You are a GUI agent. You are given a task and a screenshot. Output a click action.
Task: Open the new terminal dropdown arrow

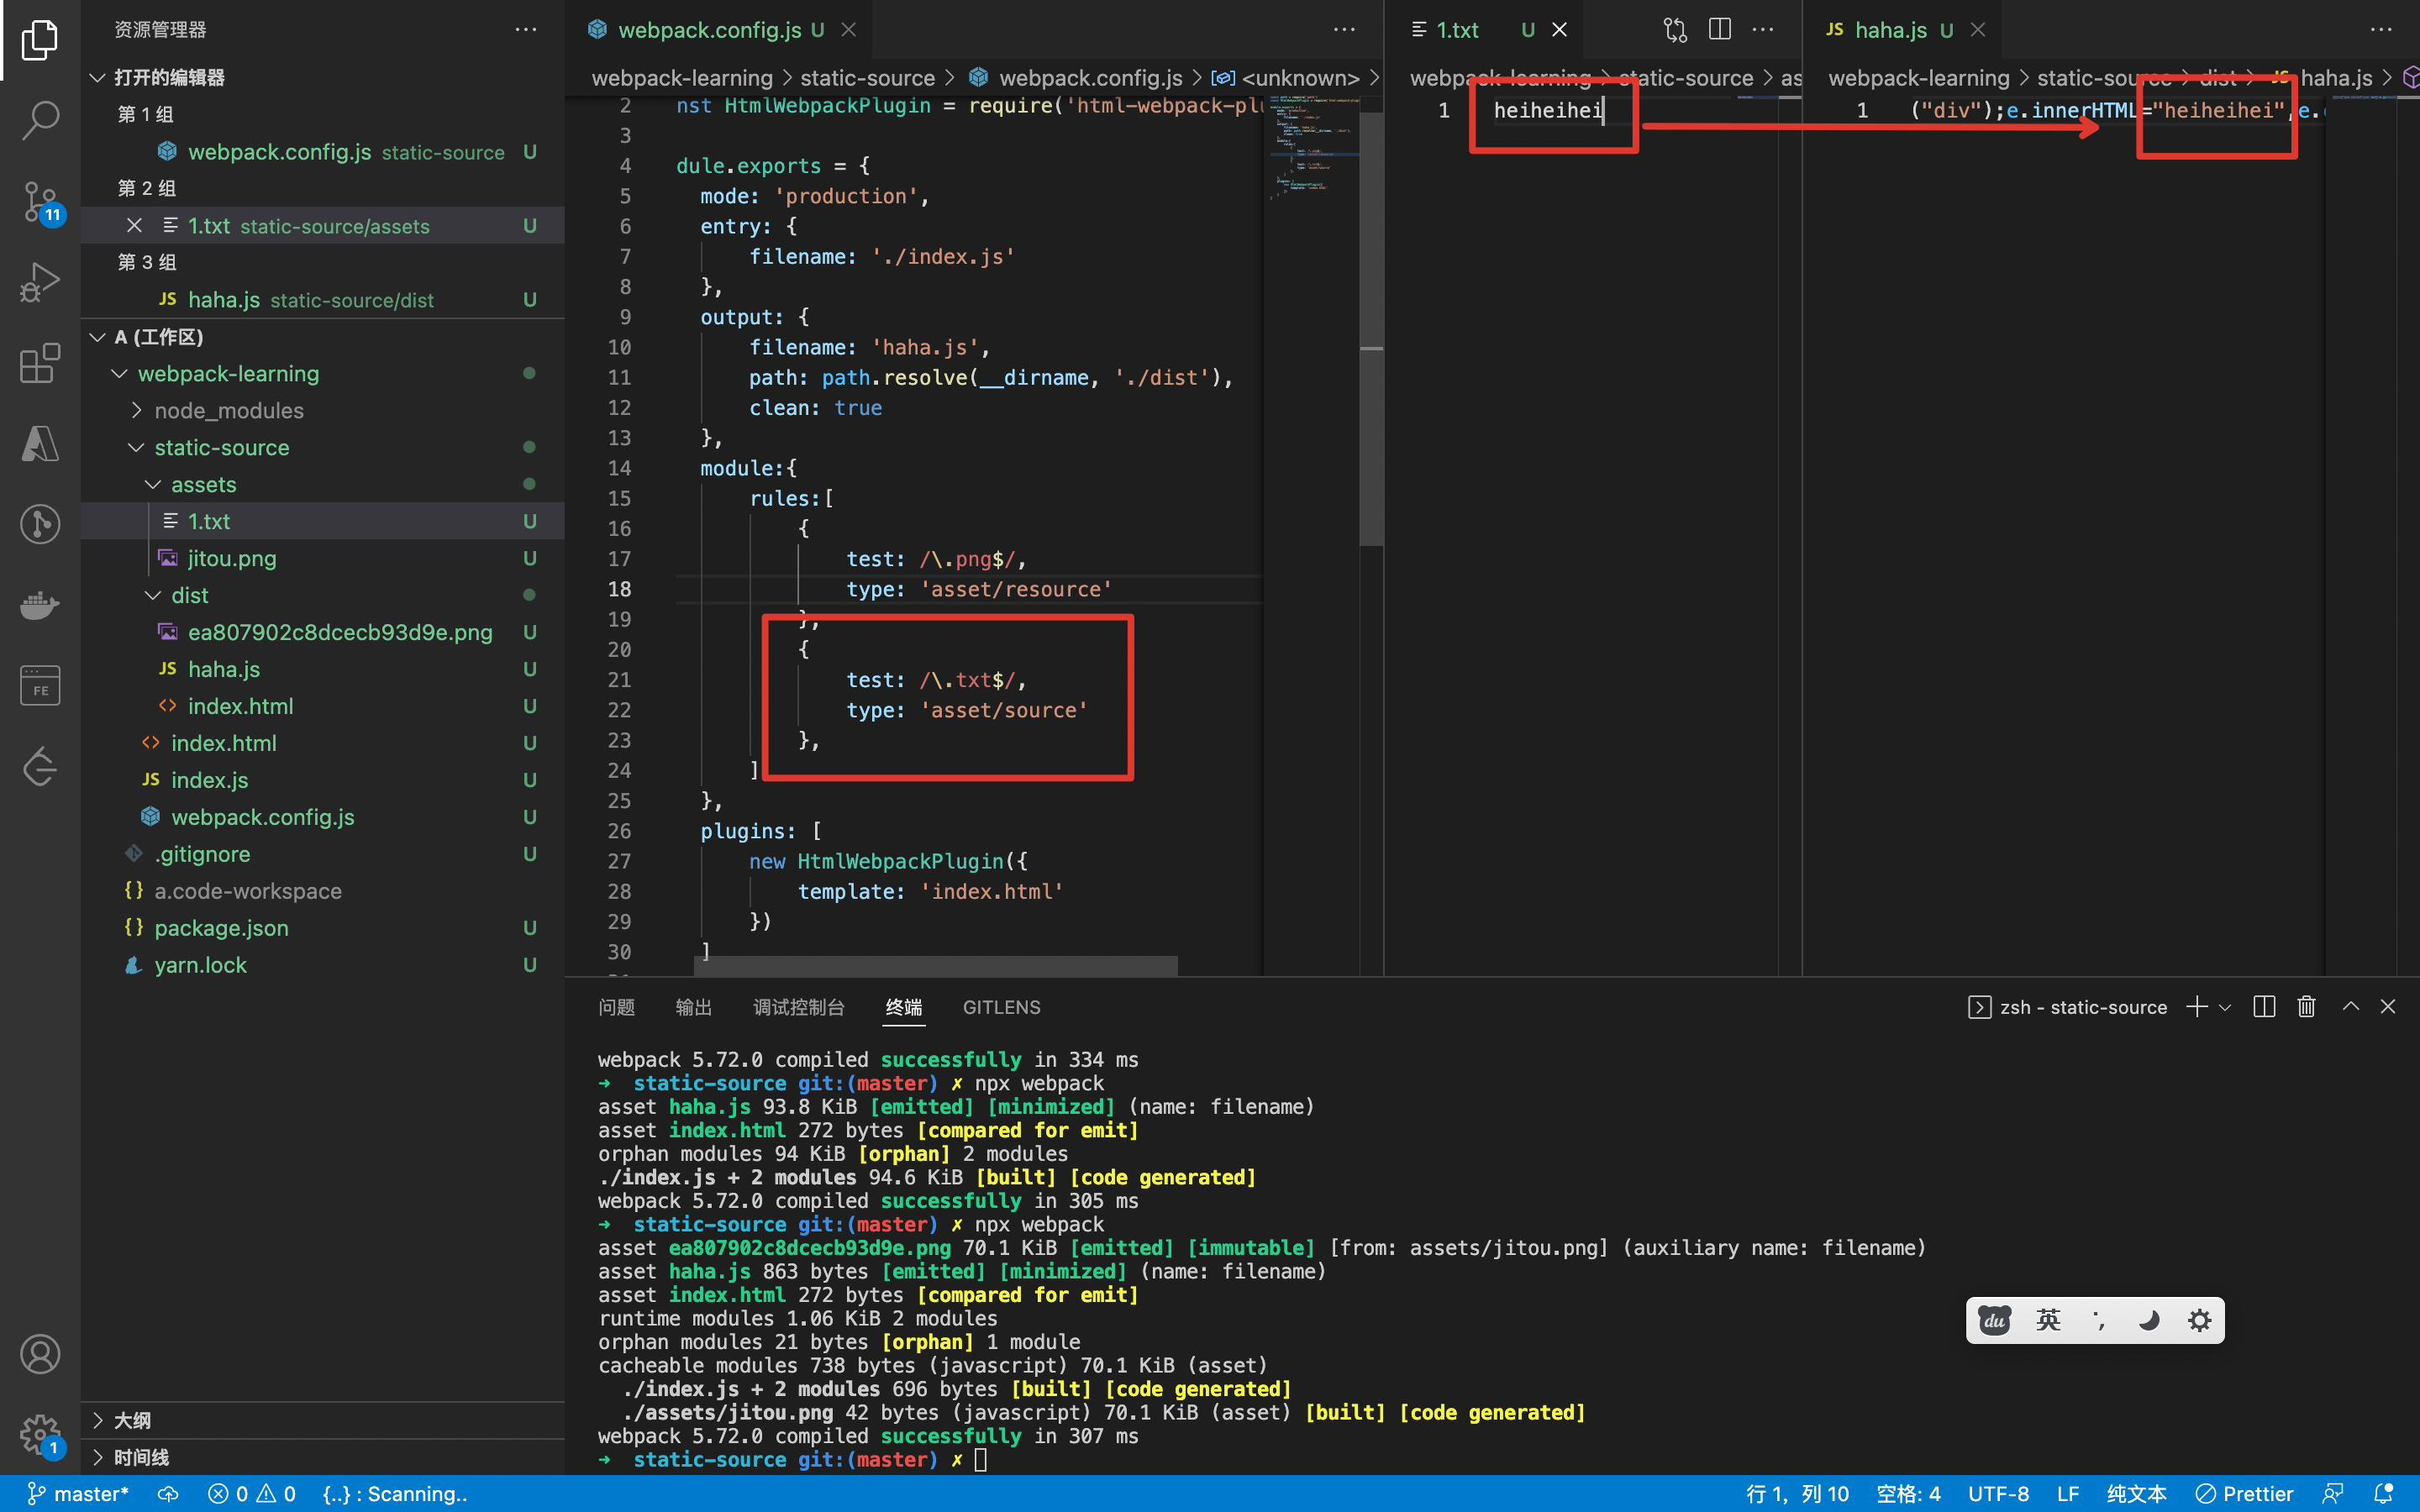[2225, 1007]
